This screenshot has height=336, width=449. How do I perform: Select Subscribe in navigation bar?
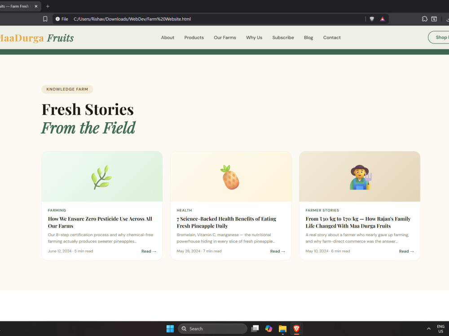[x=283, y=38]
